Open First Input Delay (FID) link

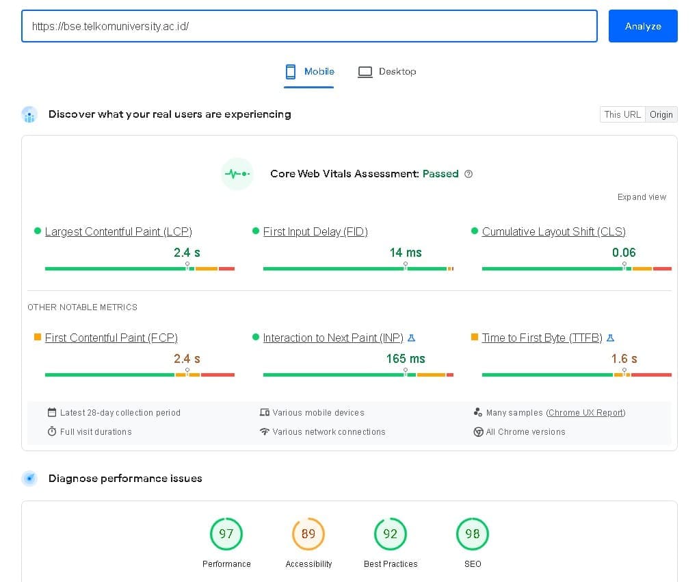pos(315,231)
